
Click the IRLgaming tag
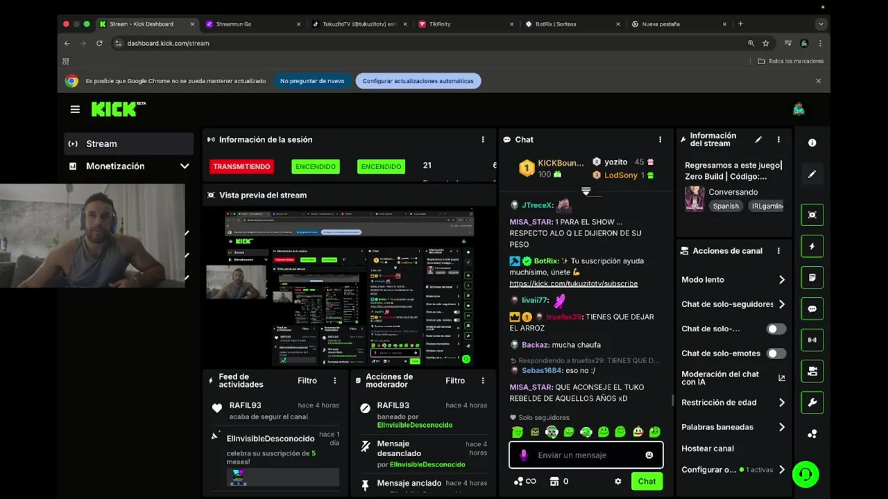click(x=767, y=206)
